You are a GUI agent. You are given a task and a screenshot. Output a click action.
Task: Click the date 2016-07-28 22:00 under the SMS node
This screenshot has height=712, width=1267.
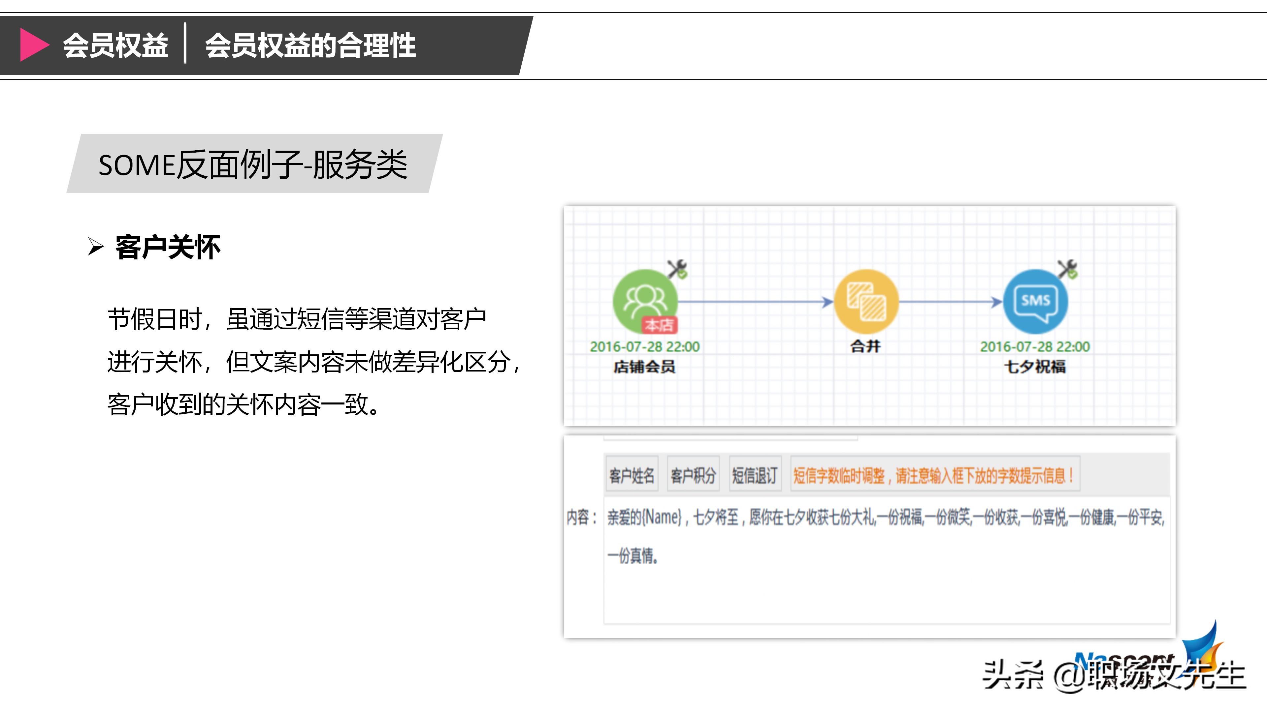pos(1035,346)
